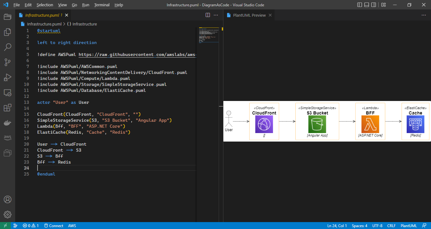Open the Source Control view

[x=8, y=62]
